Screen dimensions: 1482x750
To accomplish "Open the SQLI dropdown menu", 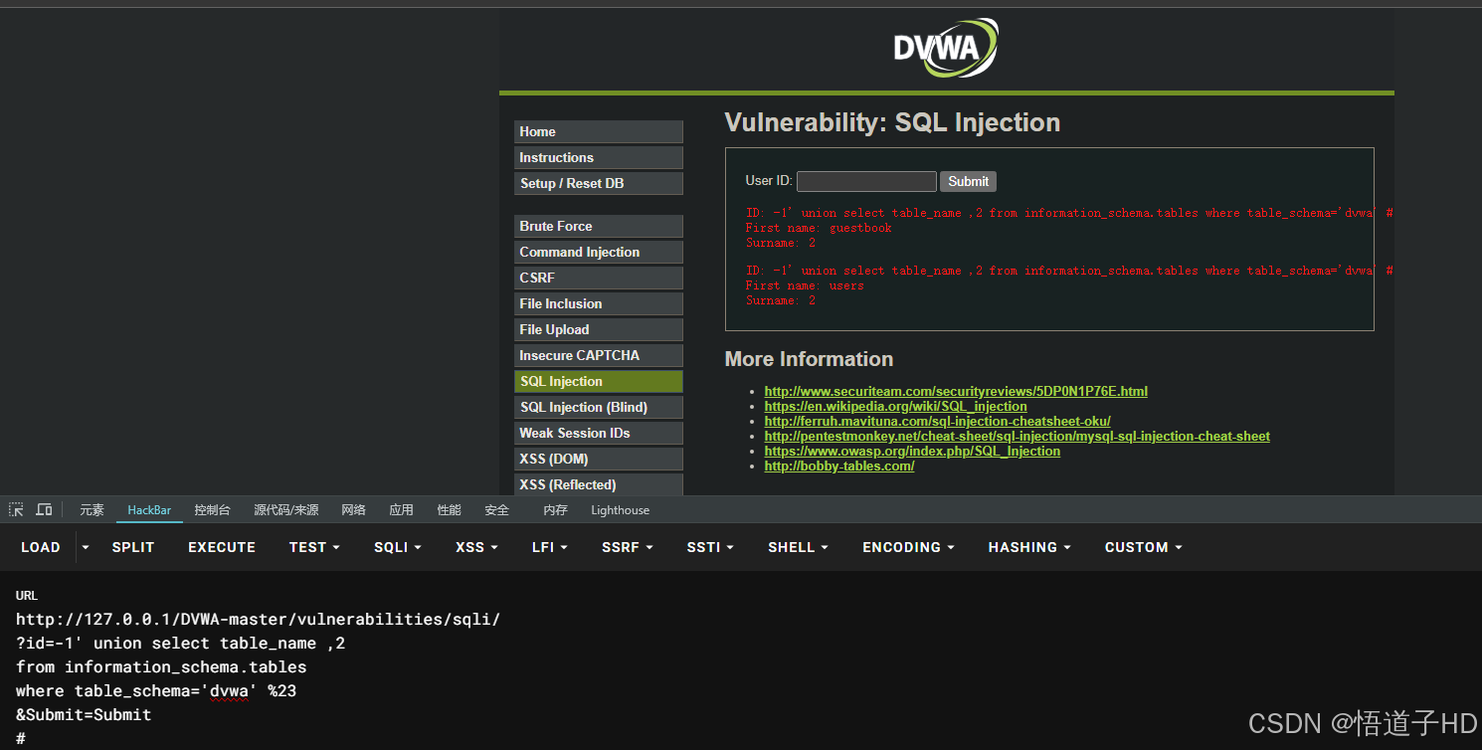I will coord(398,547).
